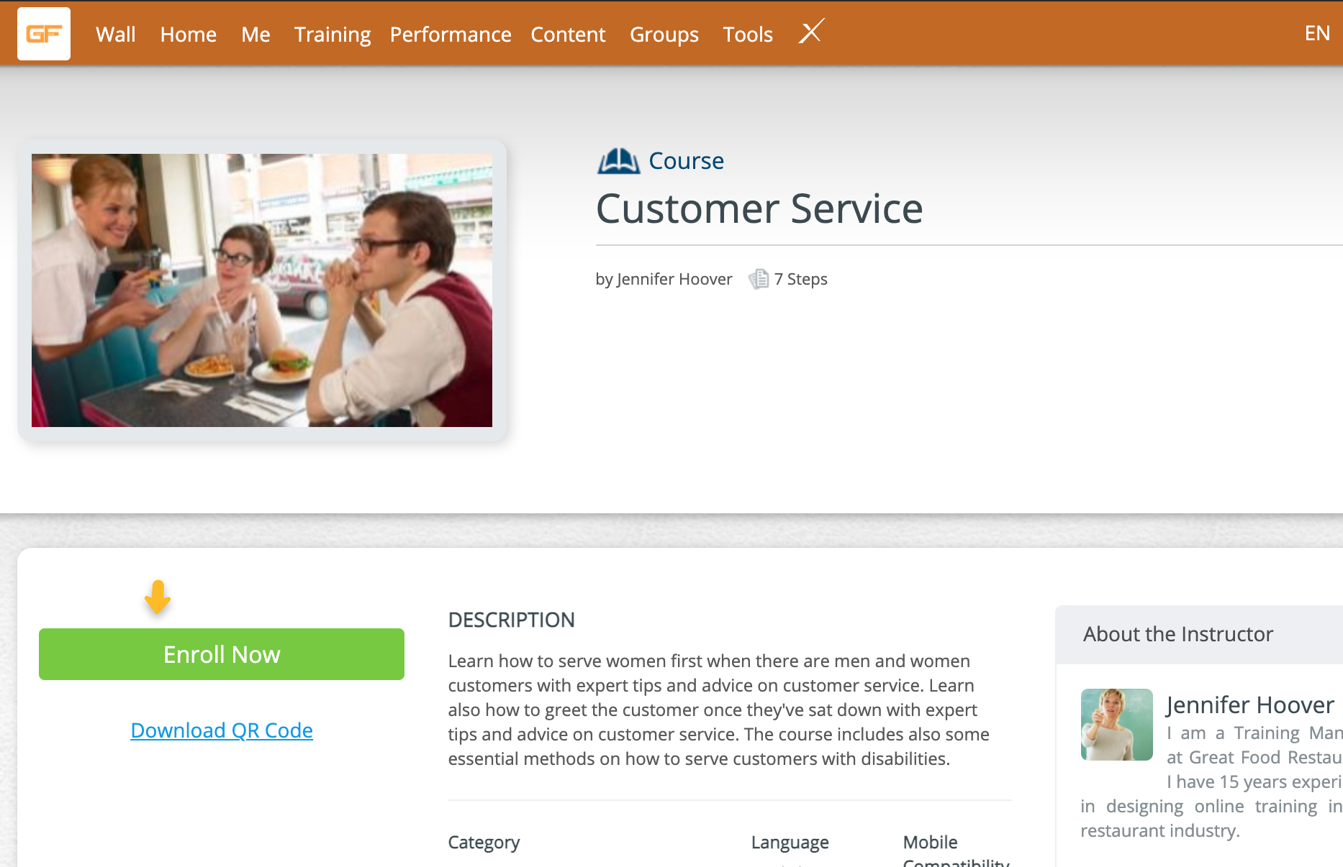Click the Customer Service course thumbnail

tap(262, 290)
